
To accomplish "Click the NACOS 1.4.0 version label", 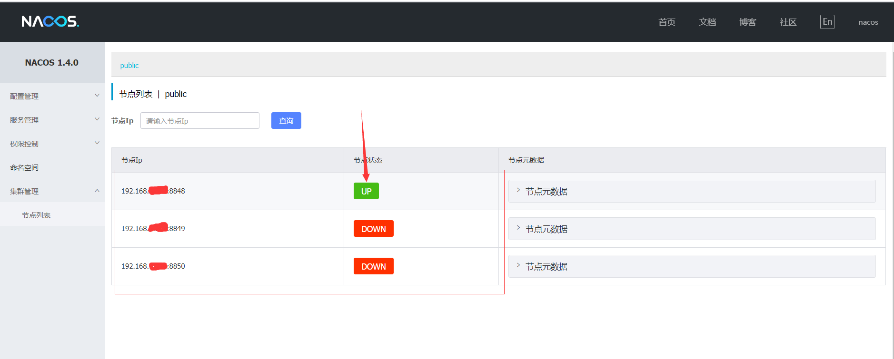I will coord(52,62).
